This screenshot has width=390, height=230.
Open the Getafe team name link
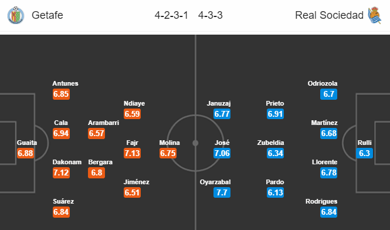[48, 15]
